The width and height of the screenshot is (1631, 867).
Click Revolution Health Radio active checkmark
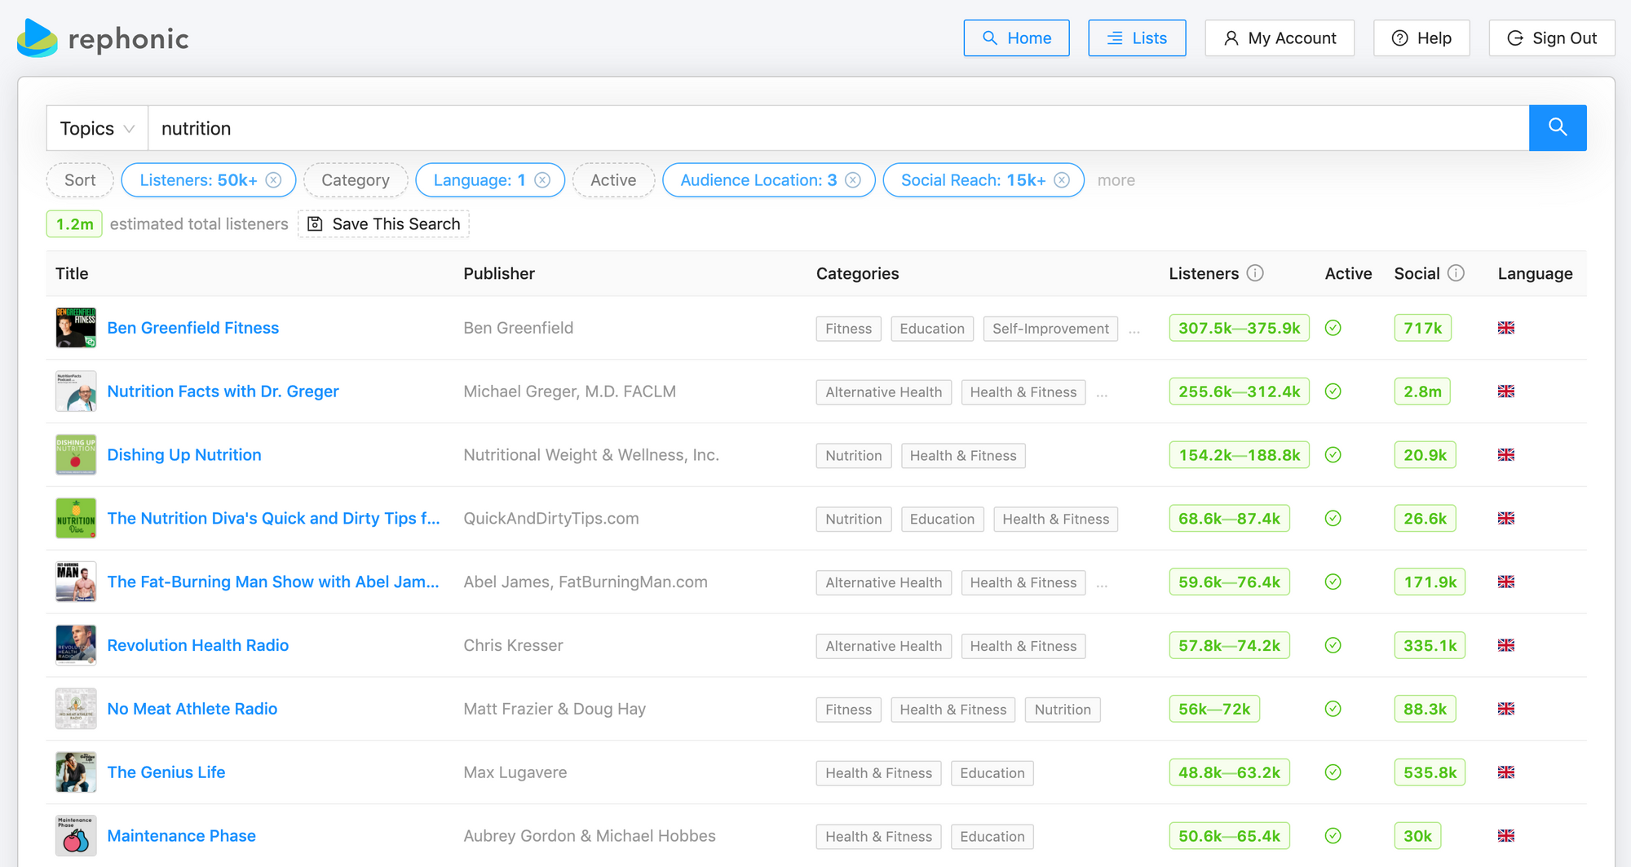pos(1333,645)
